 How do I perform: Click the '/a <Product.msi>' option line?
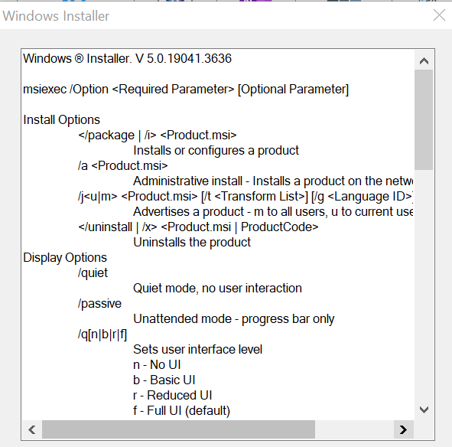[x=123, y=166]
